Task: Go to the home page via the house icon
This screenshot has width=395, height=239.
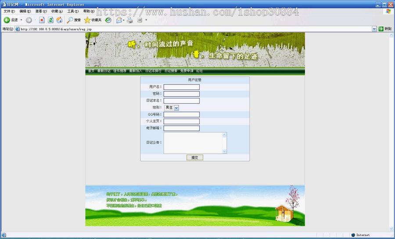Action: (x=59, y=20)
